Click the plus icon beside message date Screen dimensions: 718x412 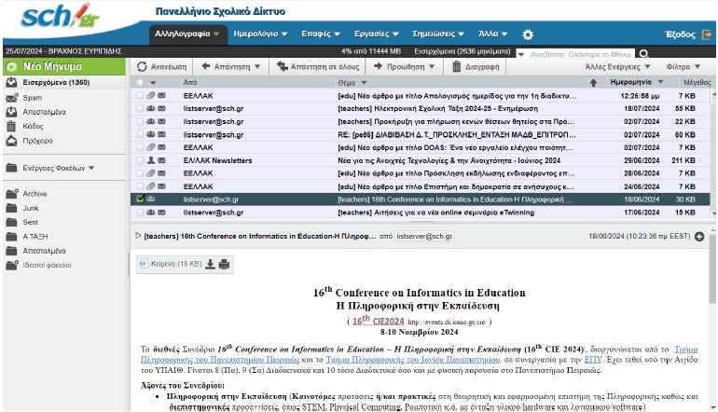point(699,237)
